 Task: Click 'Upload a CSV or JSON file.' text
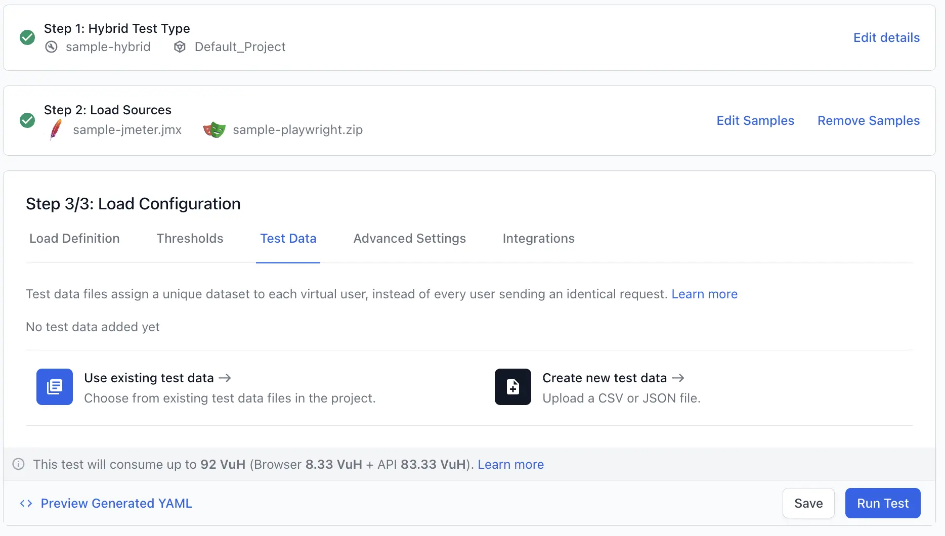(621, 398)
